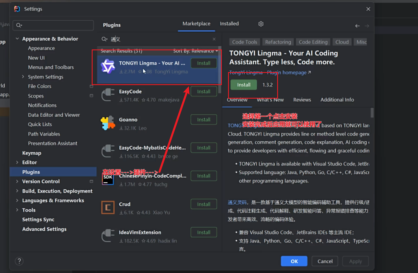
Task: Click the EasyCode-MybatisCodeHelper plugin icon
Action: 108,151
